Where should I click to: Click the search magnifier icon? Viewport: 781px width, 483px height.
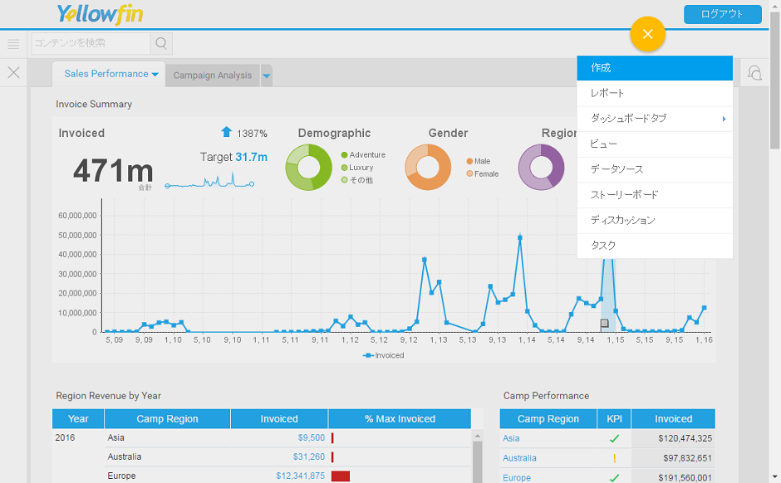coord(161,43)
